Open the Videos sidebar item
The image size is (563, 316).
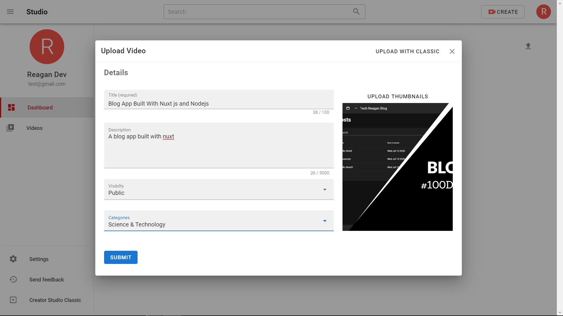point(35,128)
